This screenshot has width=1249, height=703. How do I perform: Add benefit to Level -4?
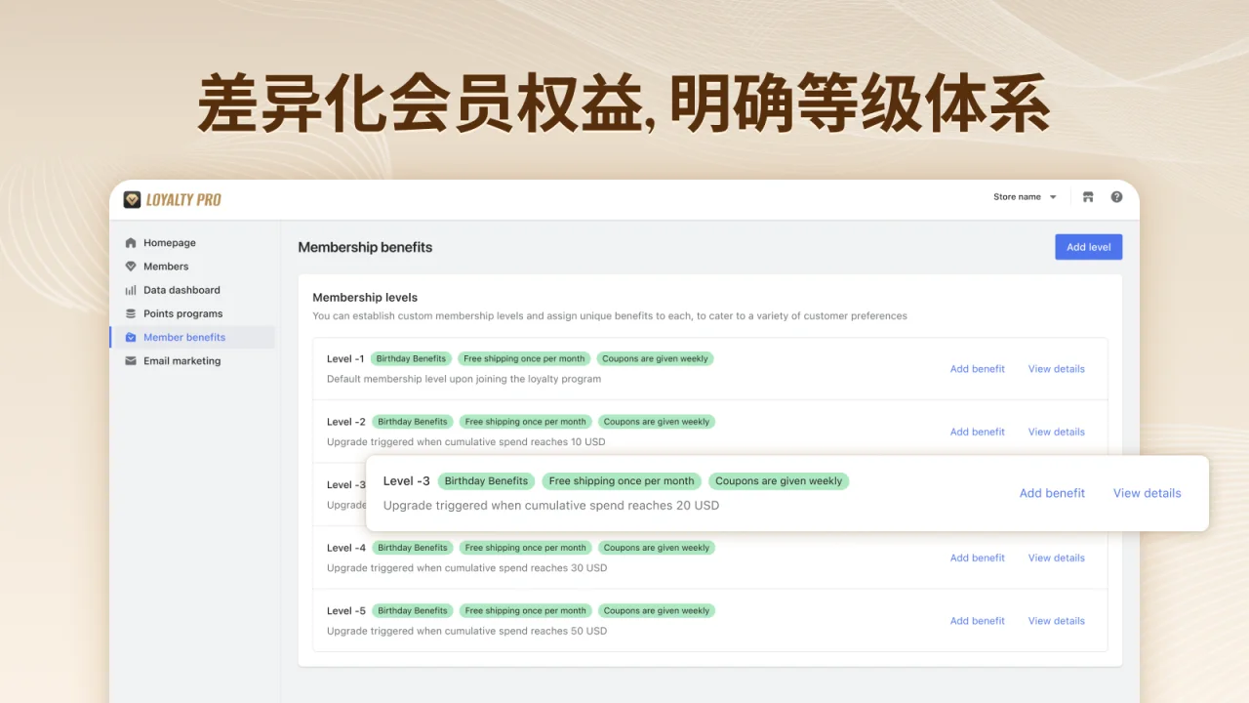[977, 558]
